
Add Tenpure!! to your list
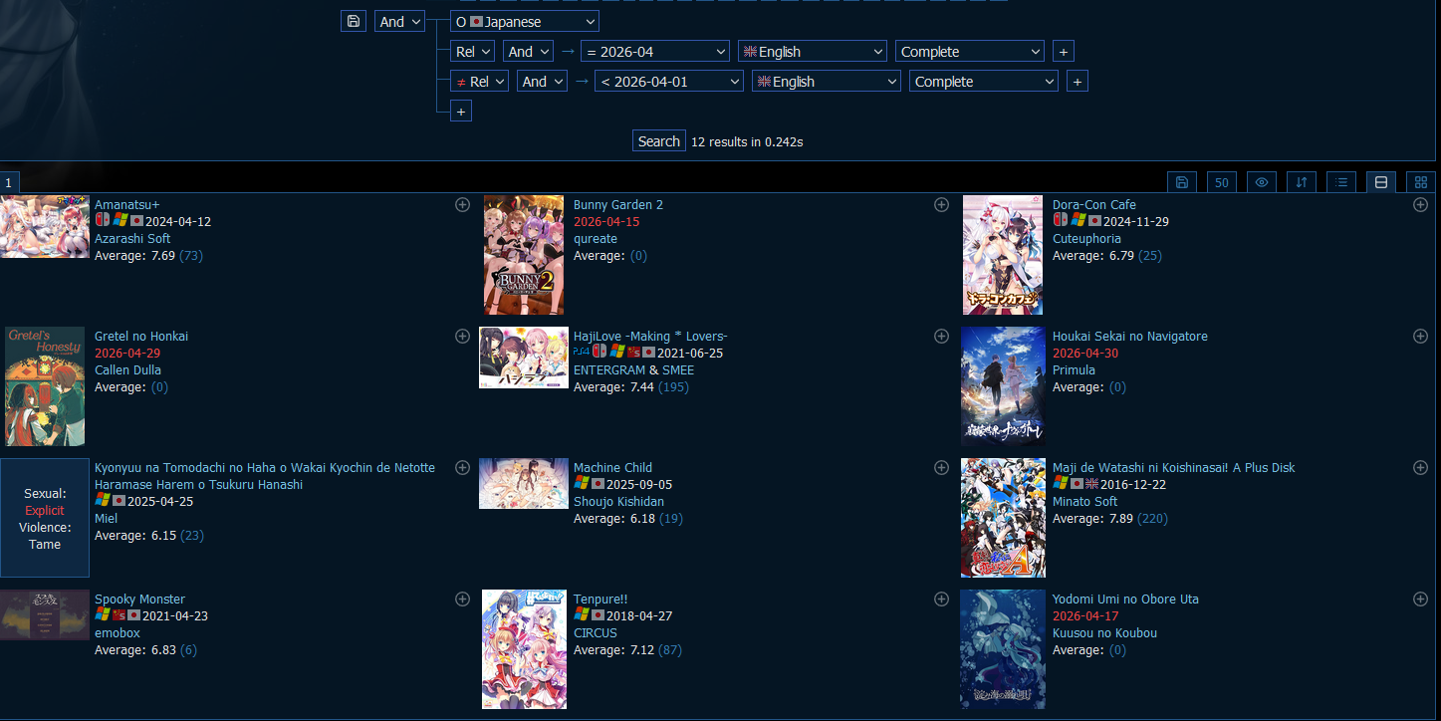tap(941, 599)
